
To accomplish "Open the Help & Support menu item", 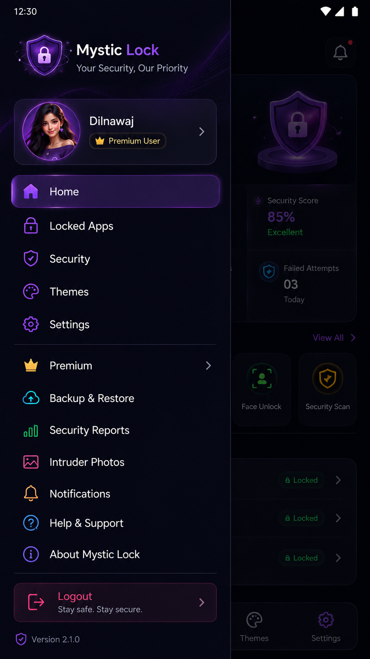I will (115, 523).
